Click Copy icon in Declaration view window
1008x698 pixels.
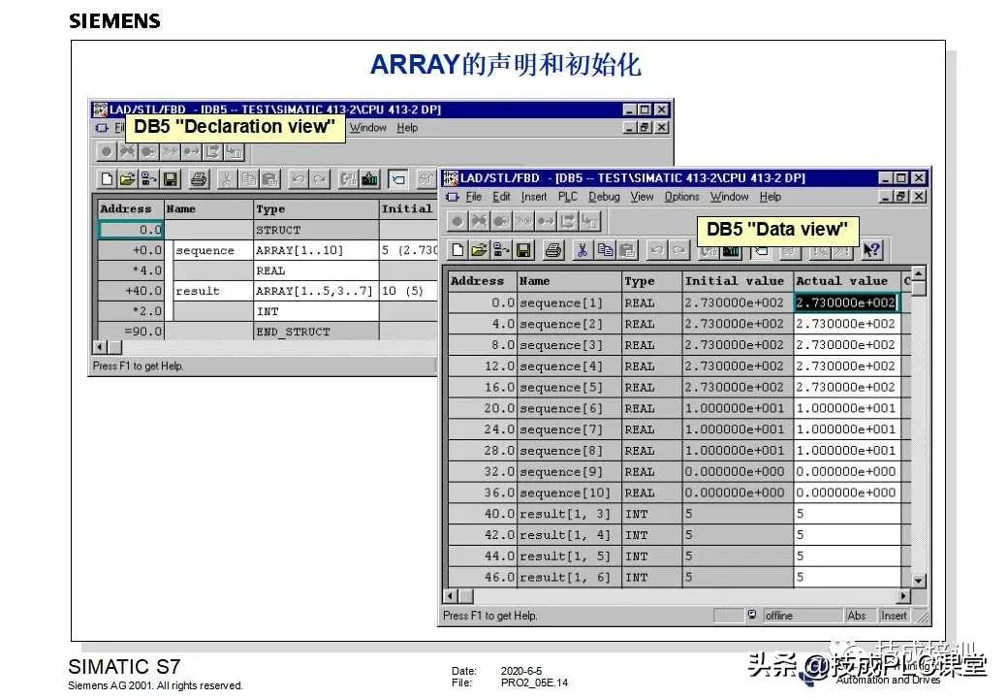click(x=249, y=179)
